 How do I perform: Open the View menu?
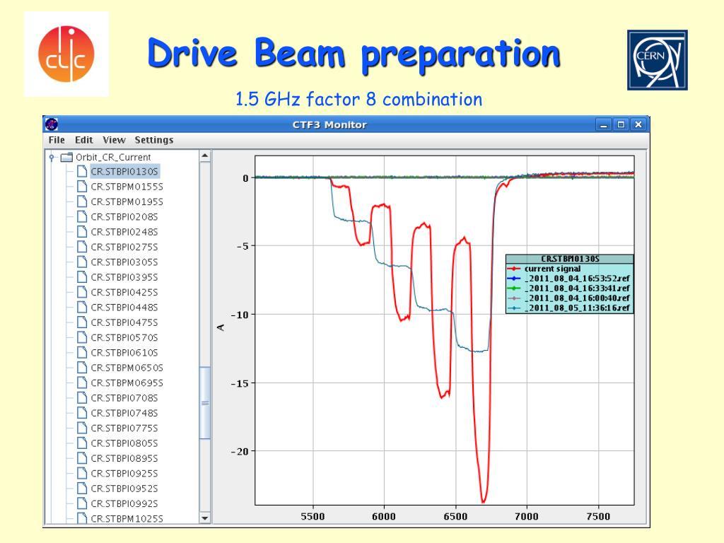point(114,140)
